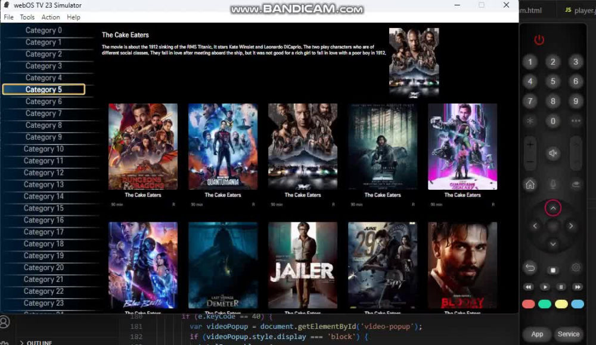Image resolution: width=596 pixels, height=345 pixels.
Task: Click the featured poster beside movie description
Action: (x=414, y=62)
